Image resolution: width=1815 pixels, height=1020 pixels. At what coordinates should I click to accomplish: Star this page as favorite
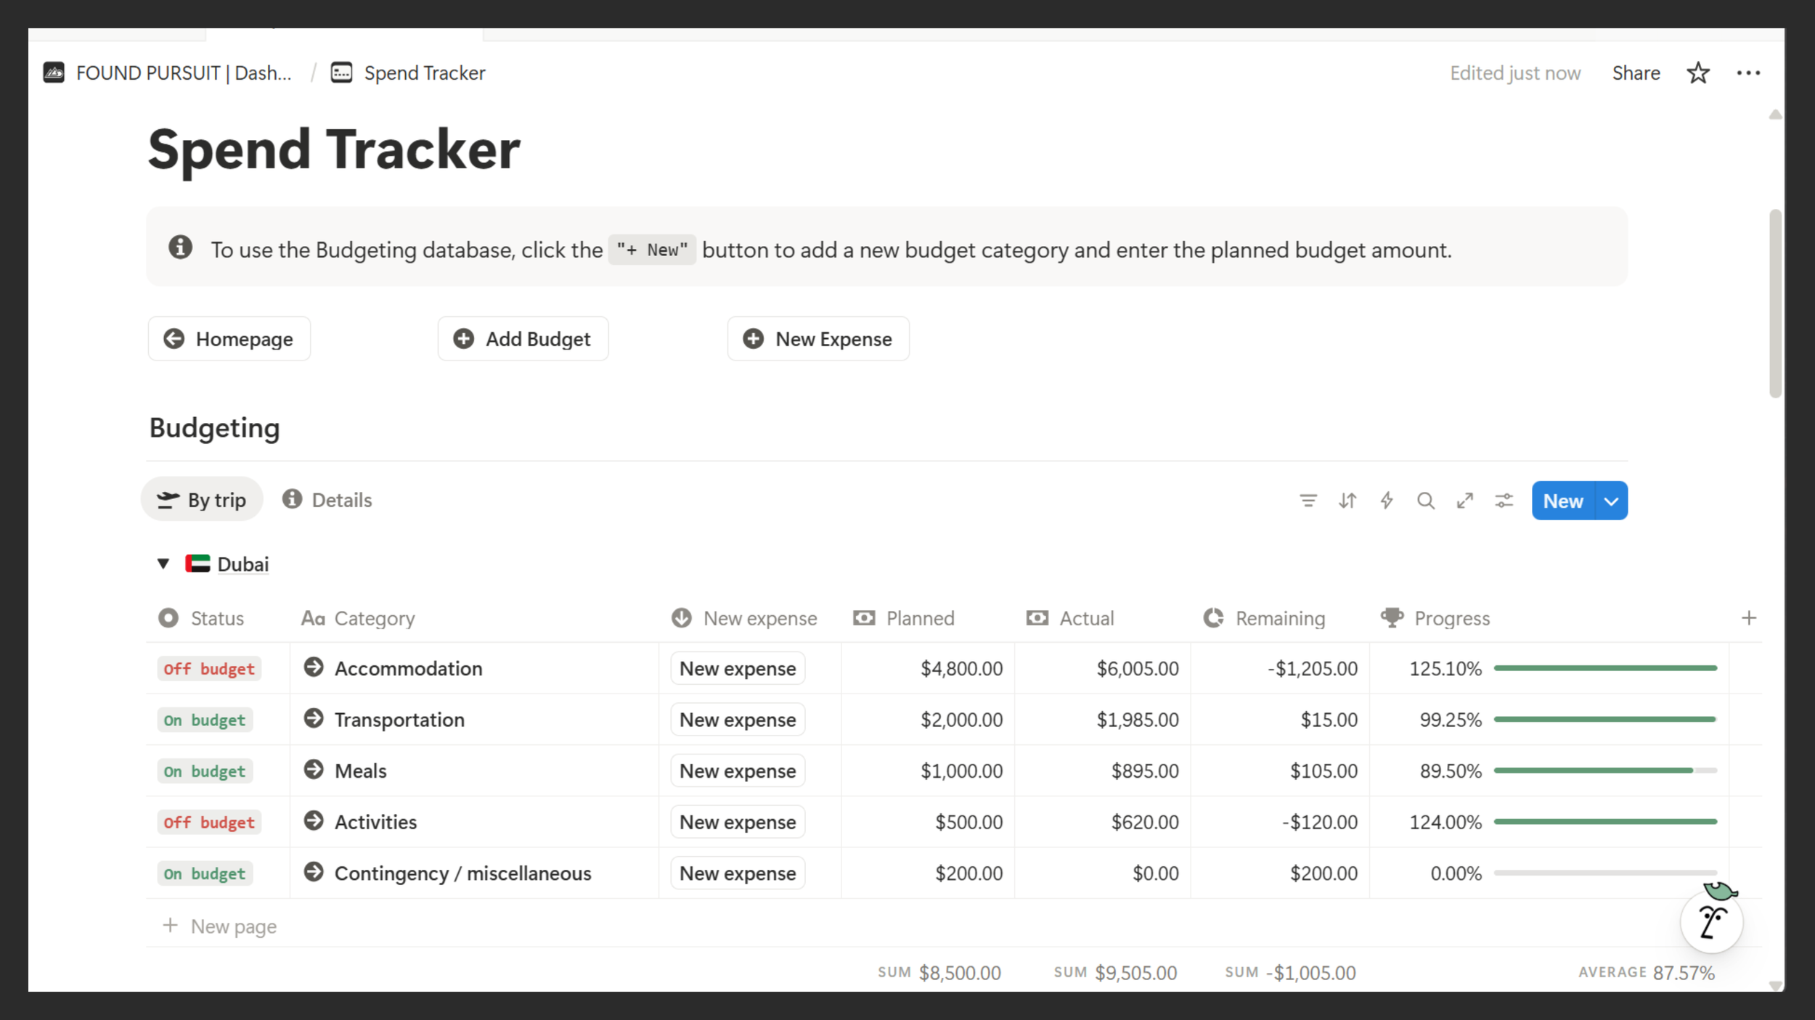(x=1697, y=73)
